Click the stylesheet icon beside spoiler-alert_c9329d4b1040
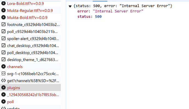This screenshot has width=189, height=109. click(4, 38)
